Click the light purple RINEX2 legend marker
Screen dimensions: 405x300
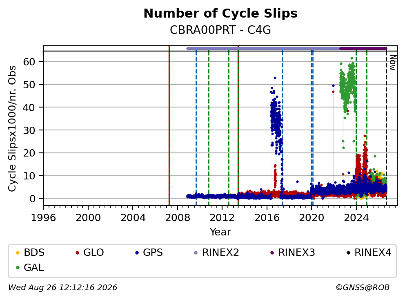196,253
